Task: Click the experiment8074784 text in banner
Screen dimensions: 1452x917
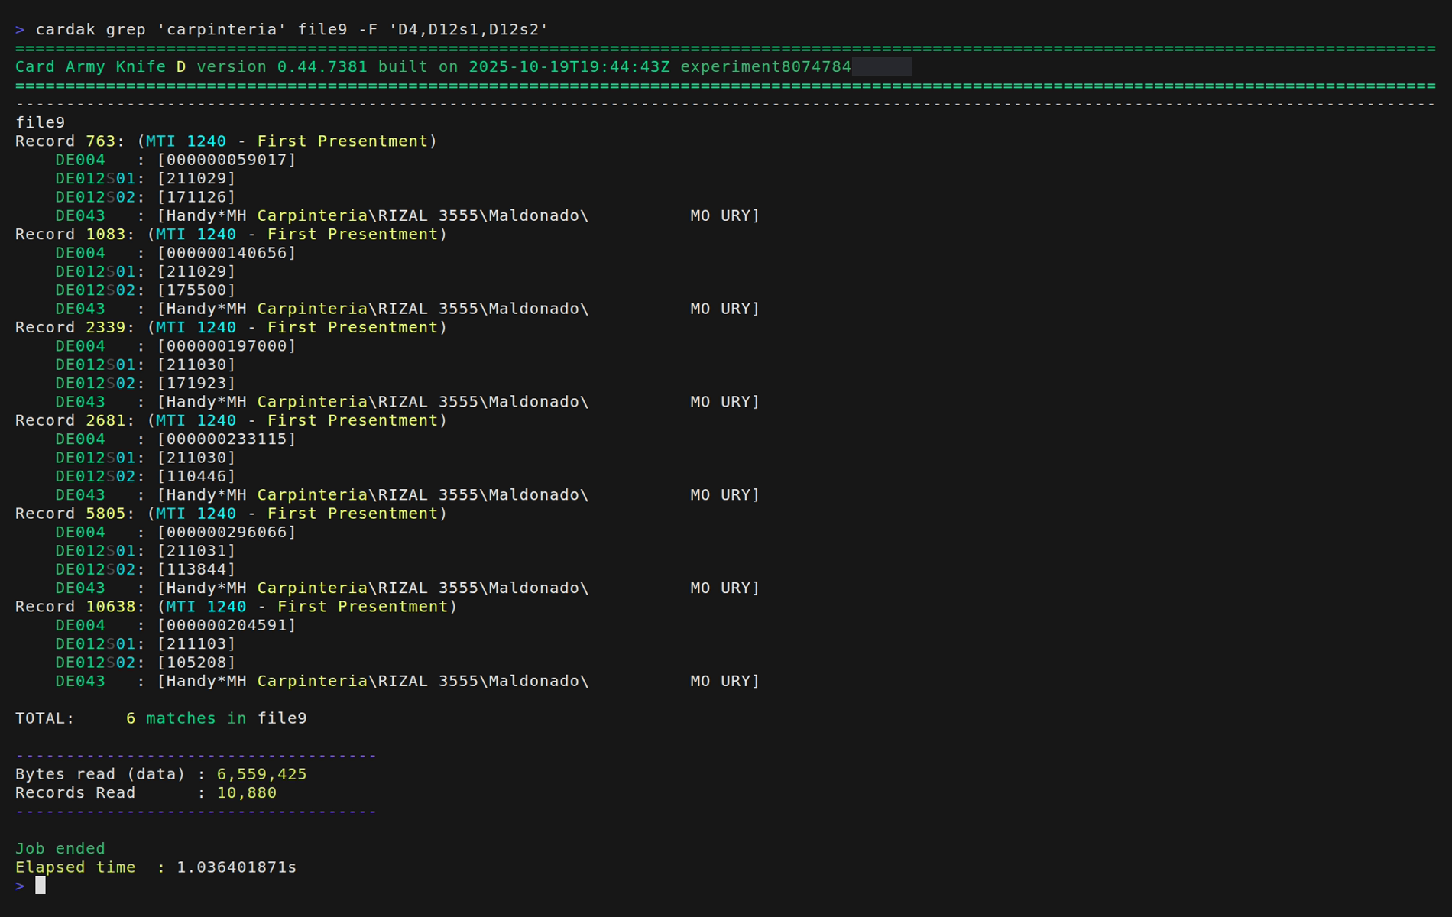Action: [765, 67]
